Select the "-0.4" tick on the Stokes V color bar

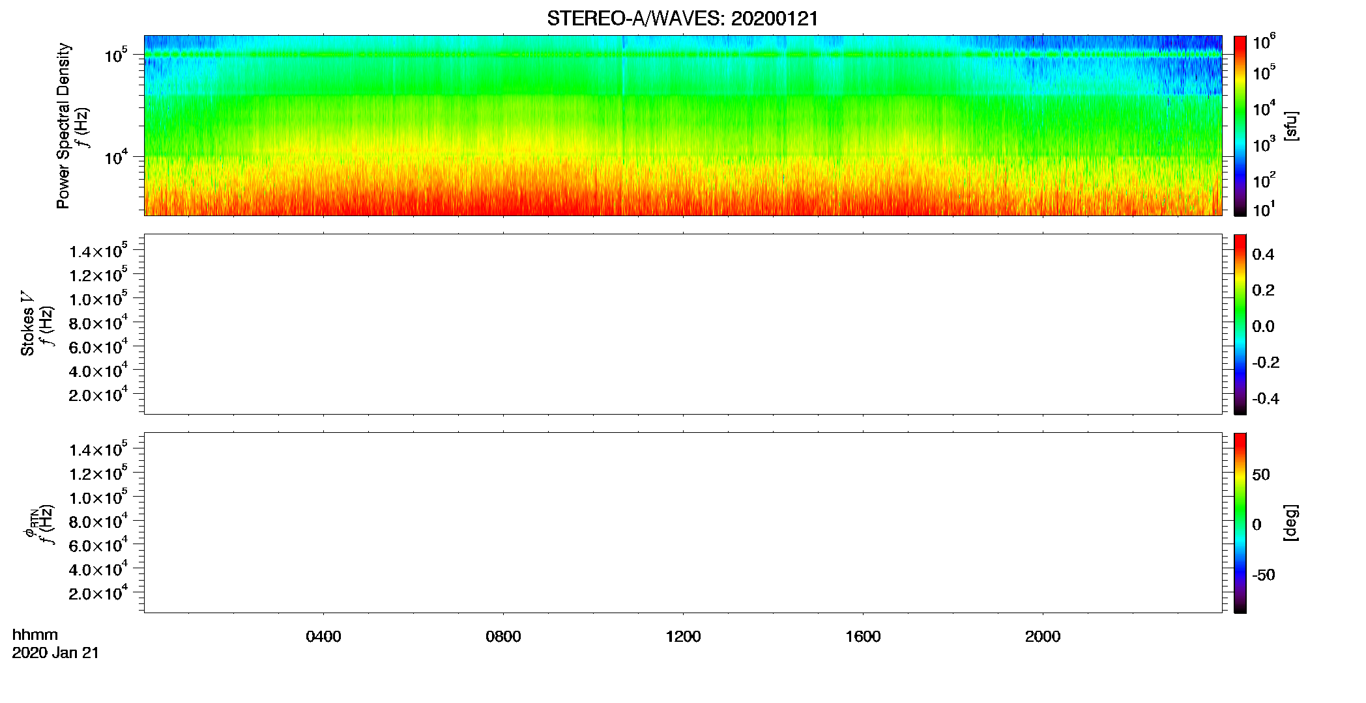click(1266, 399)
